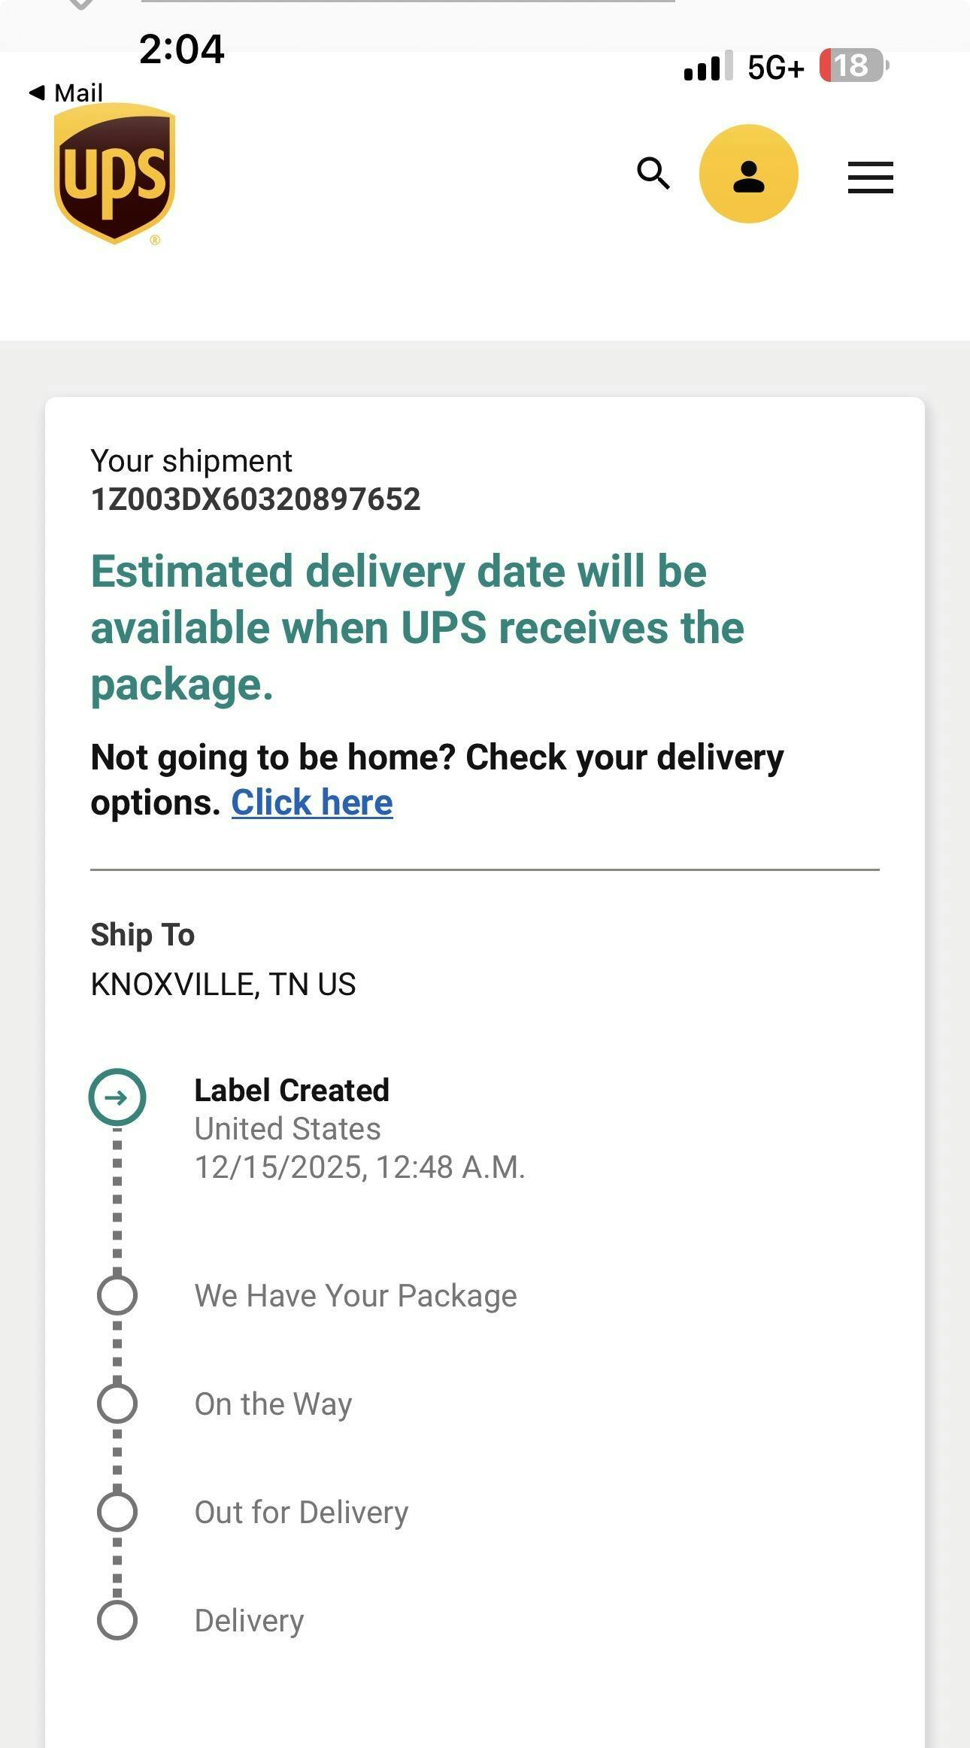The image size is (970, 1748).
Task: Tap the We Have Your Package step circle
Action: (x=117, y=1295)
